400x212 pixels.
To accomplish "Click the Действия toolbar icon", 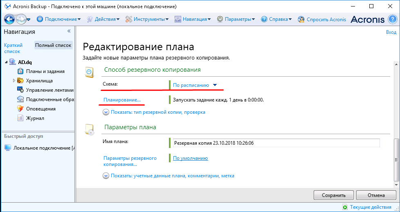I will click(x=90, y=19).
